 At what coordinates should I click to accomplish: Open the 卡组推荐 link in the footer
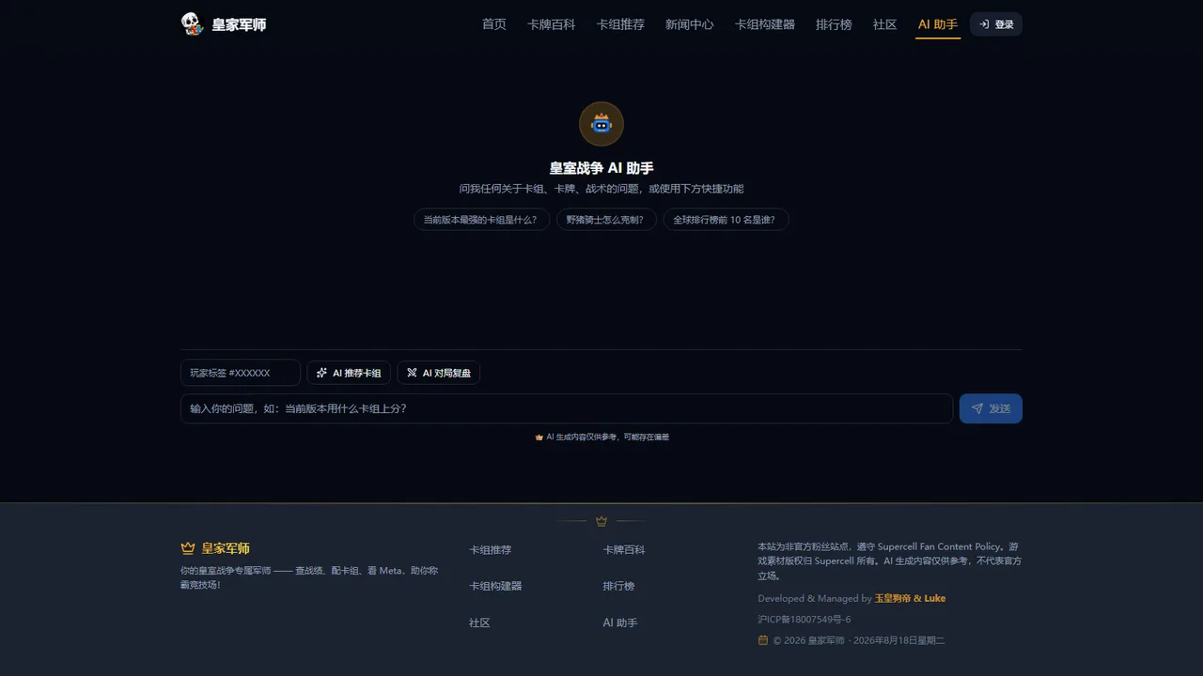coord(491,550)
